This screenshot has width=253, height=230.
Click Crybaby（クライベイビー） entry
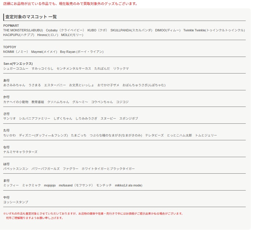(x=65, y=30)
